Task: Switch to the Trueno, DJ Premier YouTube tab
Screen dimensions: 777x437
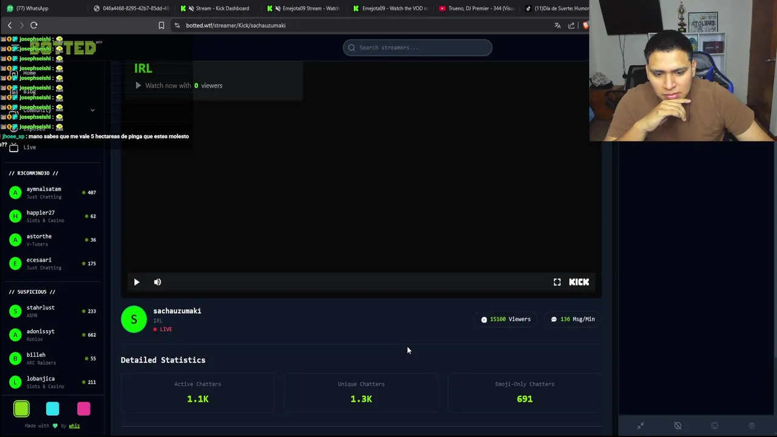Action: pos(477,8)
